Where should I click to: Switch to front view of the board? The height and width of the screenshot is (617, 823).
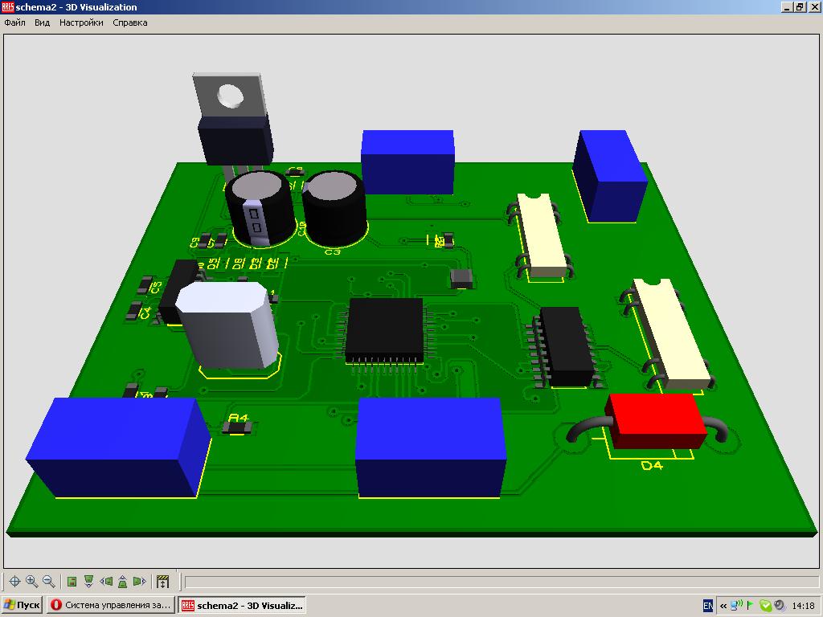88,582
